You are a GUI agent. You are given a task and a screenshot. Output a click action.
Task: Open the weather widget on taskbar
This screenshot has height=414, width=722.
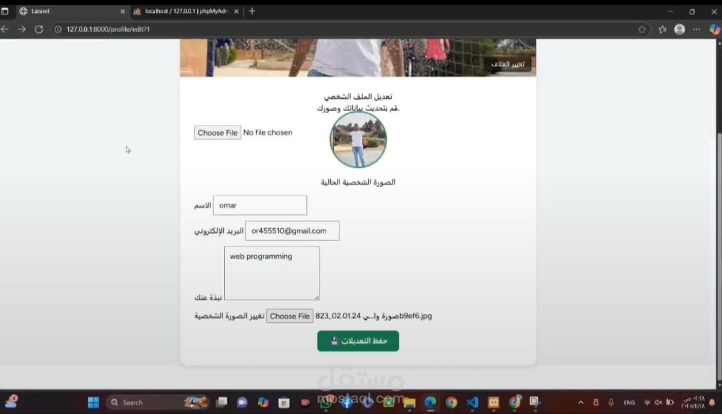pyautogui.click(x=11, y=401)
